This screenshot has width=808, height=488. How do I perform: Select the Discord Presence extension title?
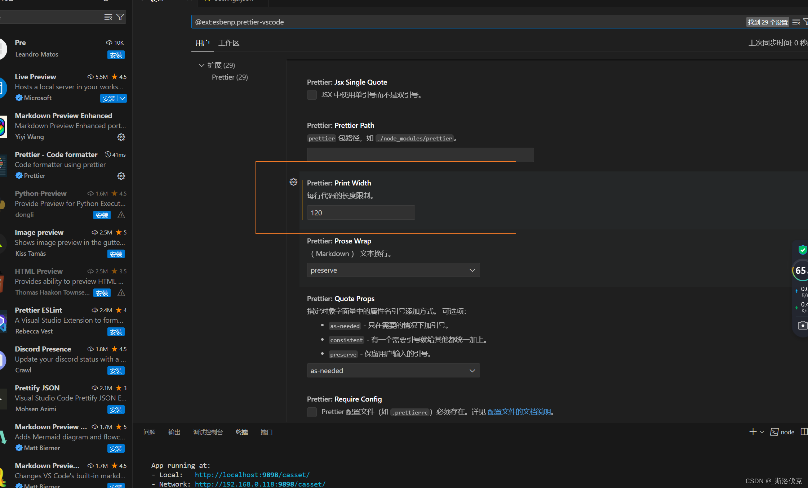pyautogui.click(x=43, y=349)
